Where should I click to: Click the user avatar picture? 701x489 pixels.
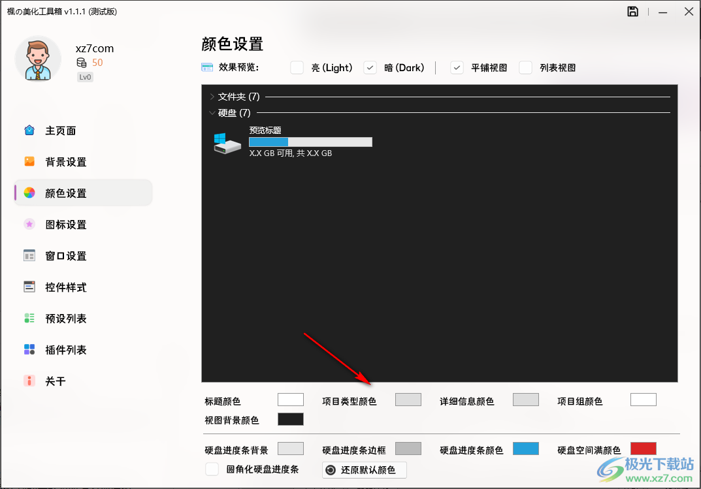point(38,59)
